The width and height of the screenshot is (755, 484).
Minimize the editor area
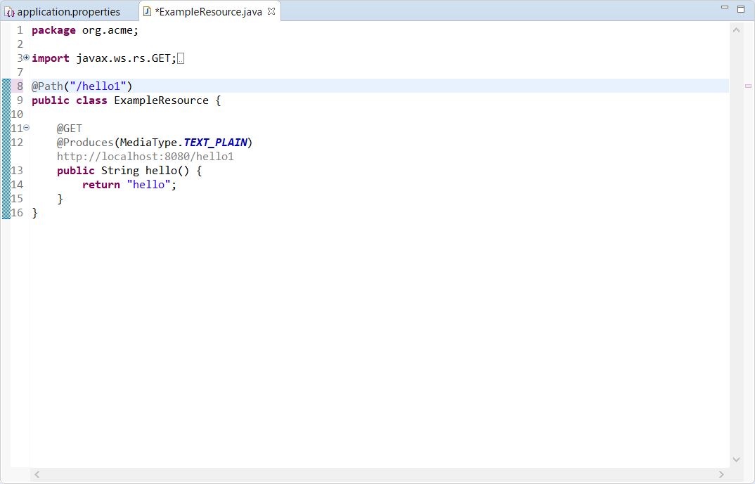[x=725, y=8]
